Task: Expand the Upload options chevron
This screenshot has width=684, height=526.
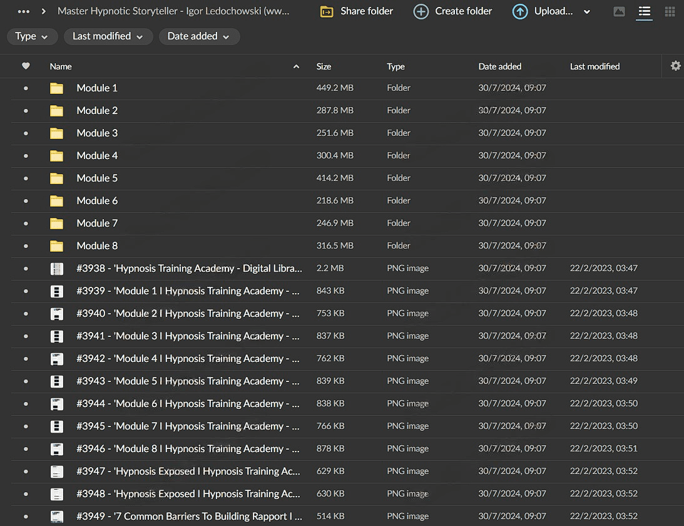Action: pyautogui.click(x=587, y=12)
